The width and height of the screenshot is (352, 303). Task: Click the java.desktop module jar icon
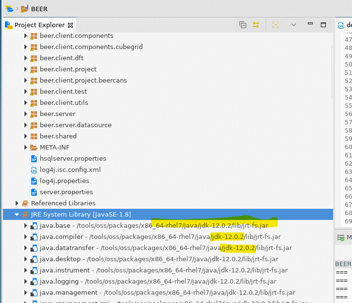point(34,259)
